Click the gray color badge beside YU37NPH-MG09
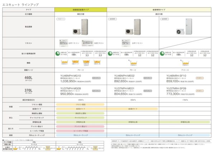Viewport: 215px width, 153px height. click(96, 91)
